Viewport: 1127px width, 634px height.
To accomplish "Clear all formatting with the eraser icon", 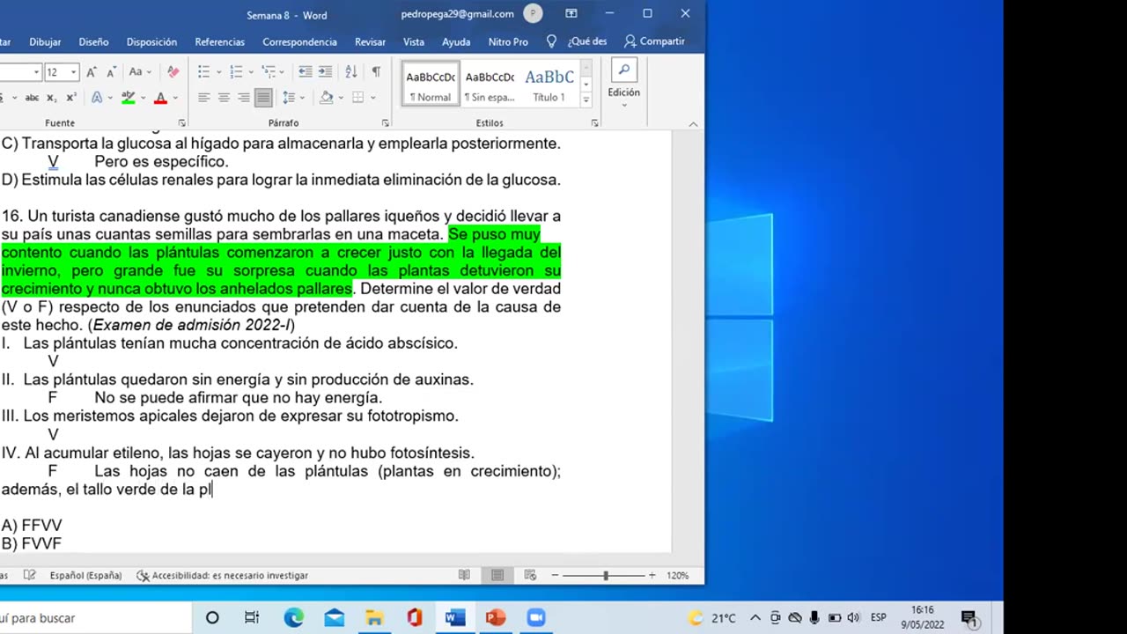I will click(173, 71).
